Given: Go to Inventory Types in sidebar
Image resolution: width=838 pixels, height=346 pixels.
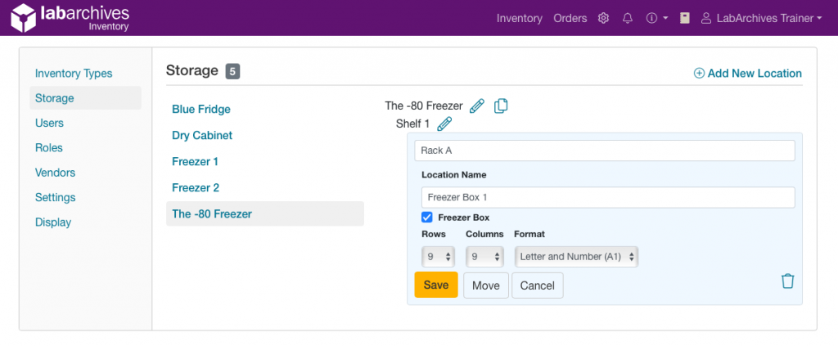Looking at the screenshot, I should pos(74,74).
